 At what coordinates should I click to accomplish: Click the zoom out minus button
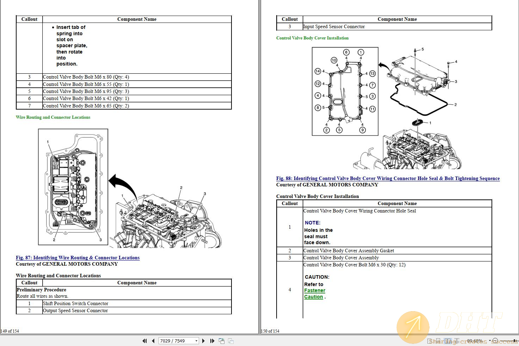(x=495, y=341)
